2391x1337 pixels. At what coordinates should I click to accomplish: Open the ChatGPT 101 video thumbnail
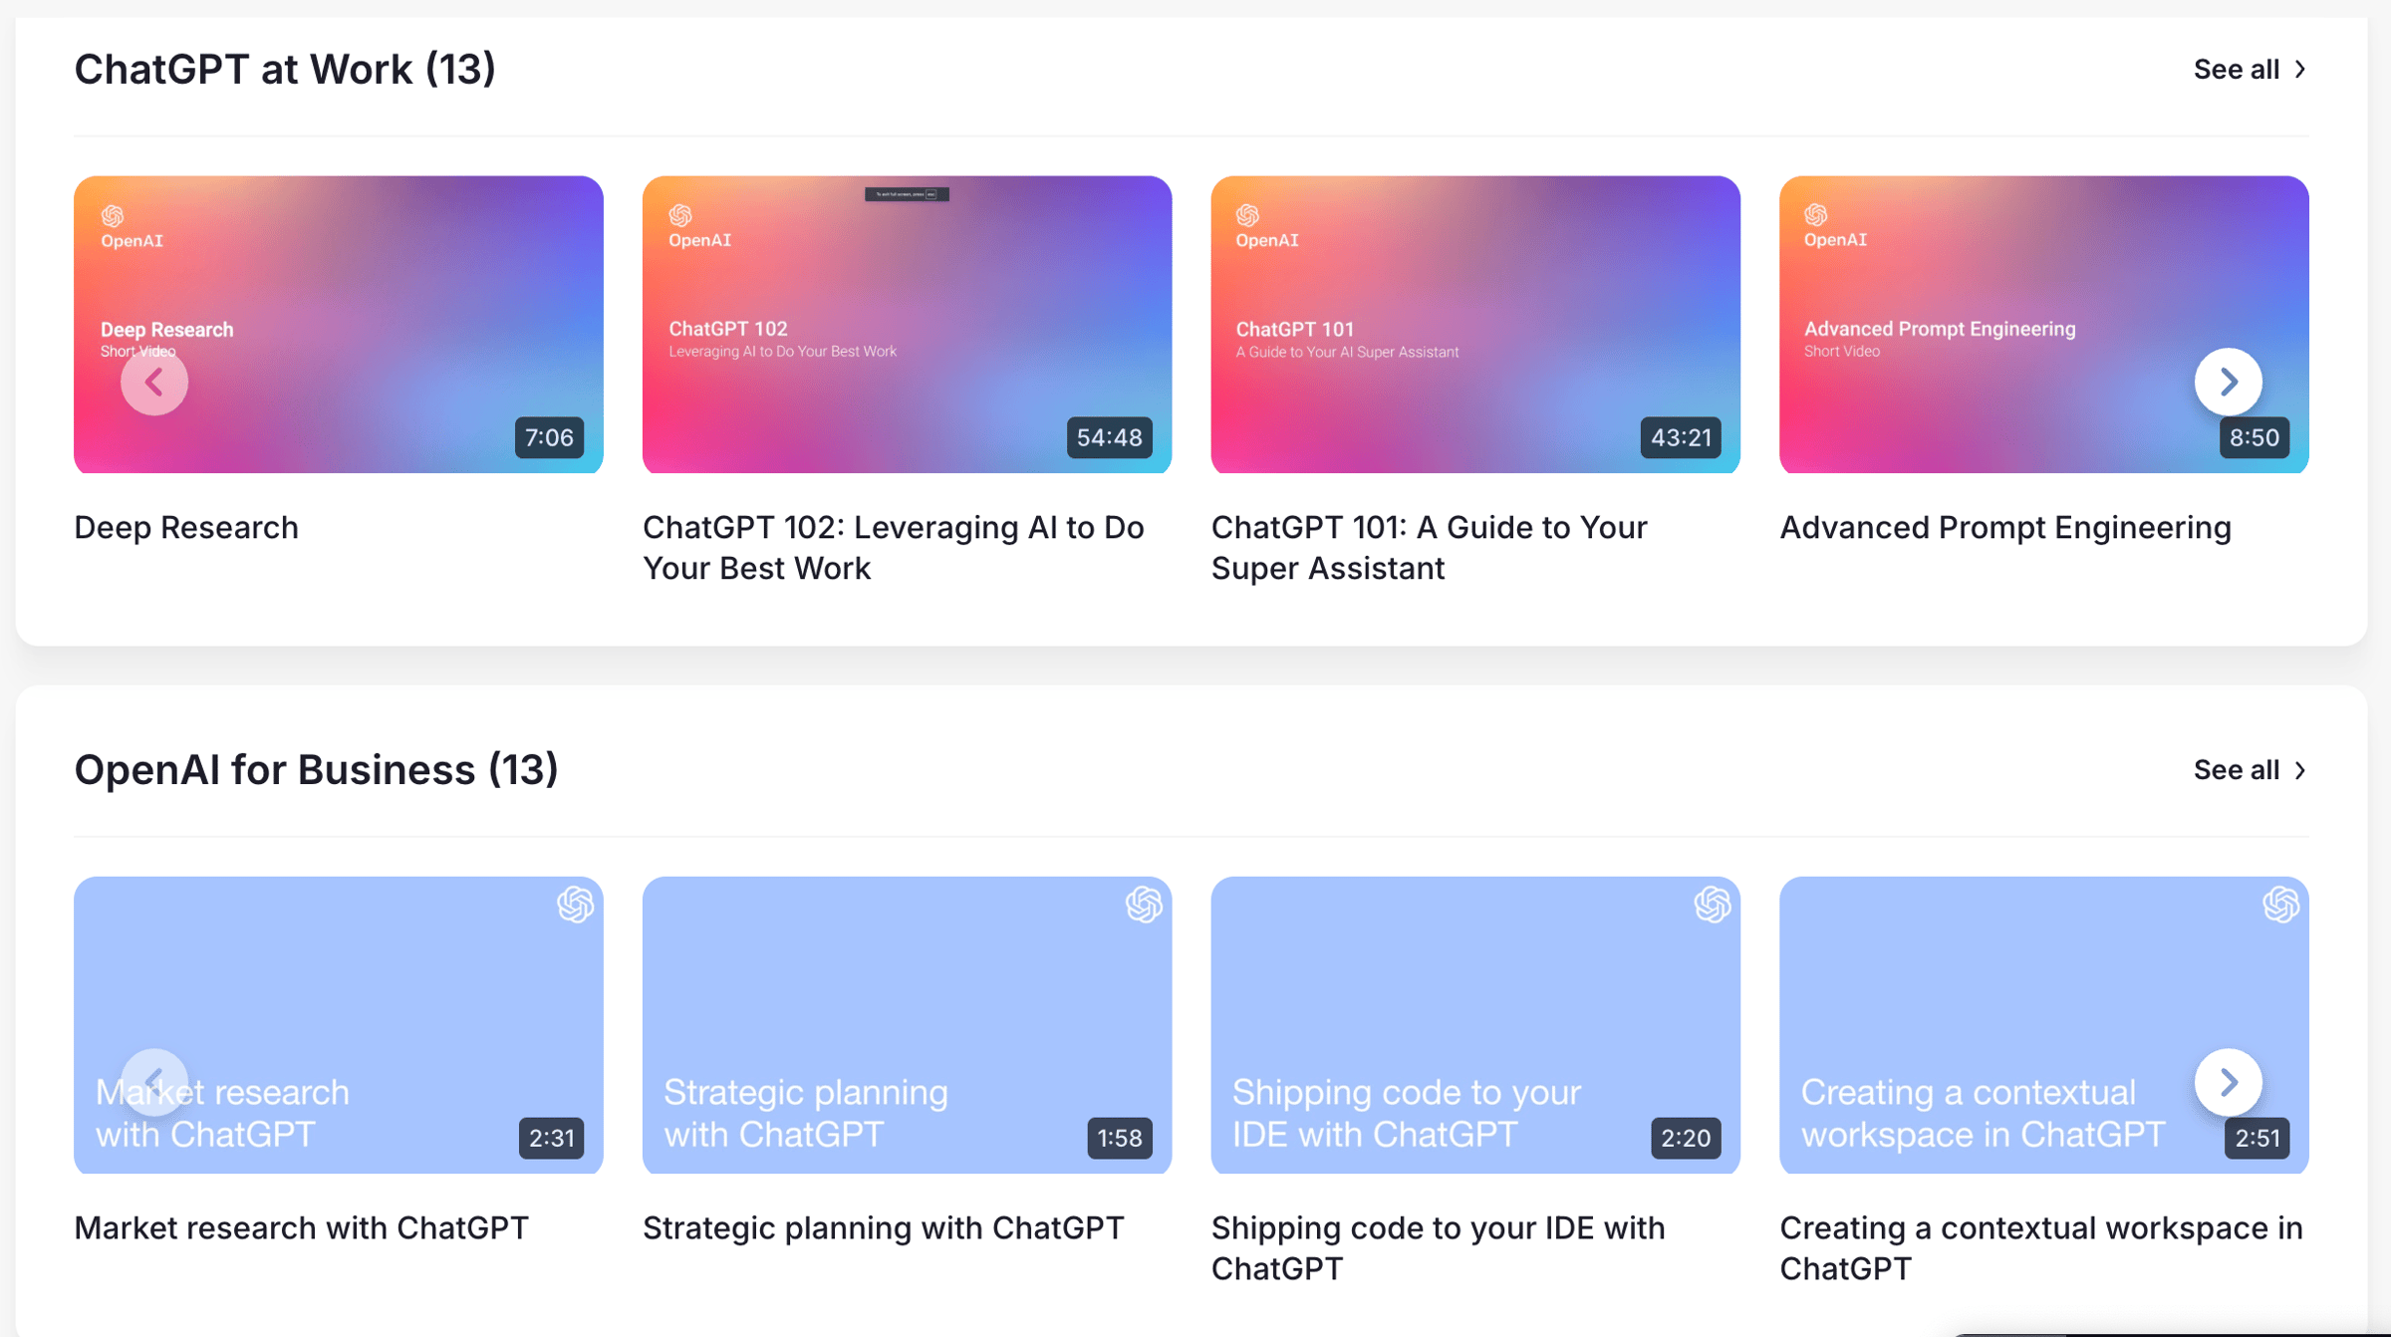(1475, 325)
